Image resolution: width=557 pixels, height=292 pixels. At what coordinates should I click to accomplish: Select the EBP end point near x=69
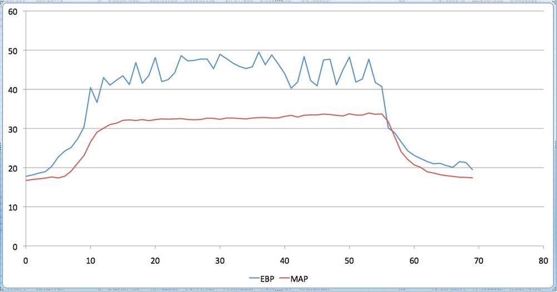472,170
